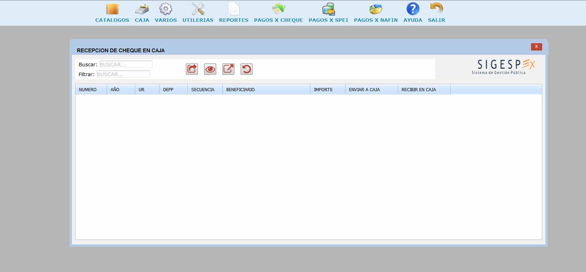Viewport: 586px width, 272px height.
Task: Click the UTILERIAS menu label
Action: (x=198, y=20)
